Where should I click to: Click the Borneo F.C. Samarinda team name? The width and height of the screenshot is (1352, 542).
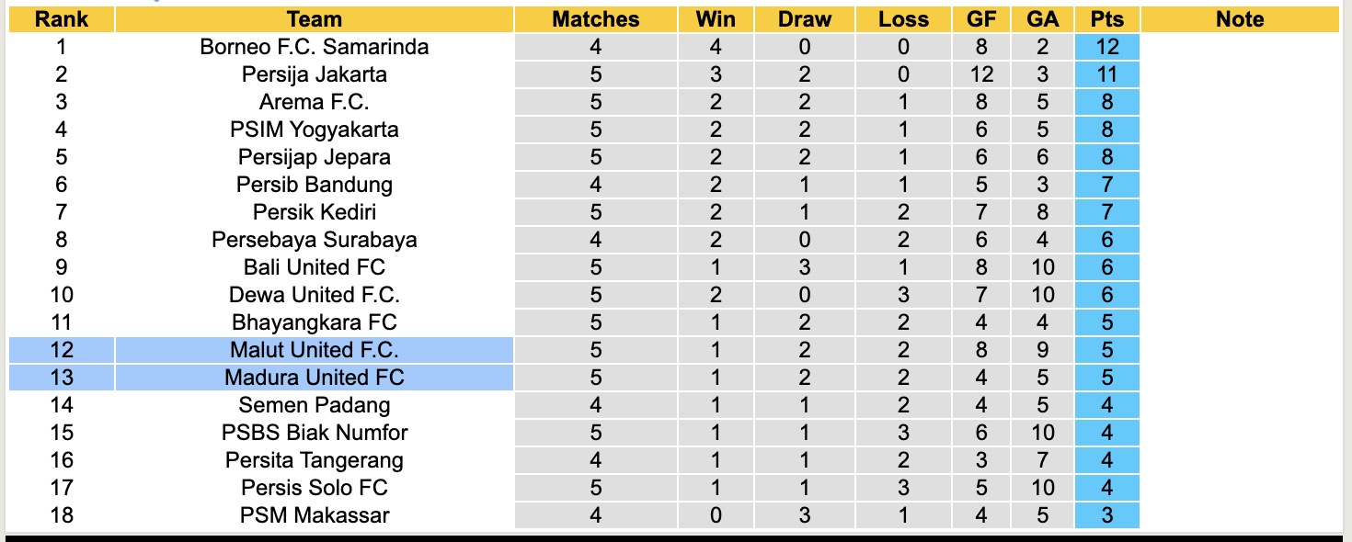314,47
